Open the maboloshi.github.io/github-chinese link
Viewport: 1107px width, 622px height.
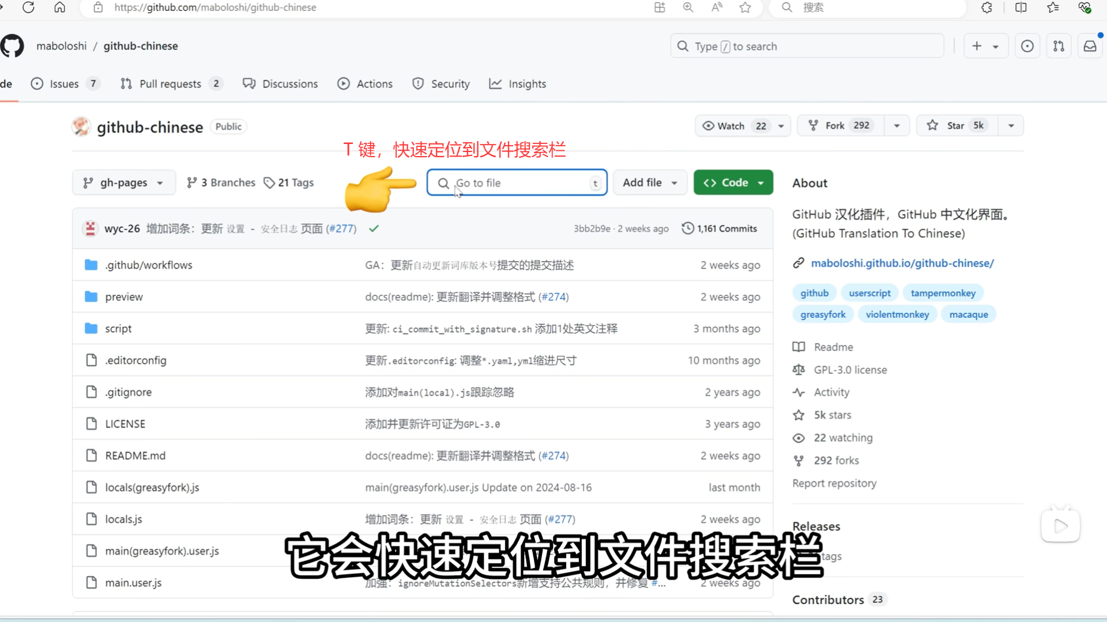click(x=902, y=263)
